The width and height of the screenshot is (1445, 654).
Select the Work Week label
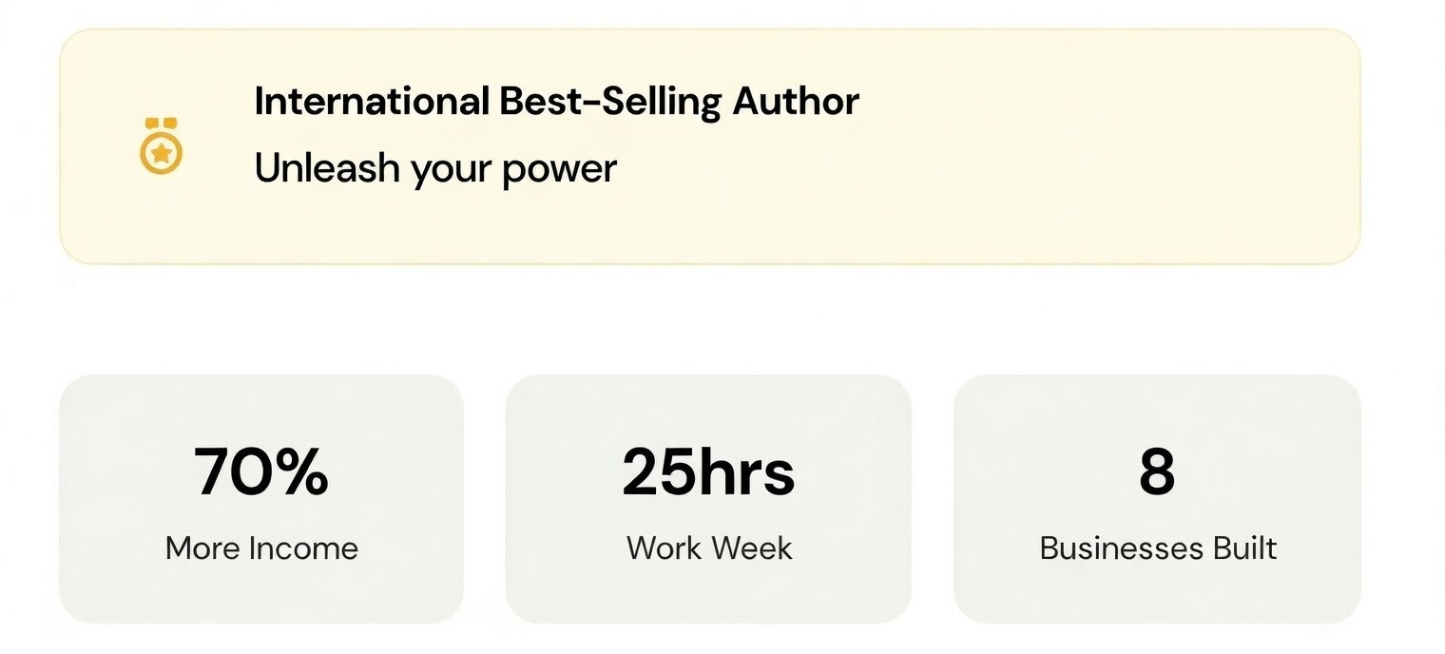[709, 548]
